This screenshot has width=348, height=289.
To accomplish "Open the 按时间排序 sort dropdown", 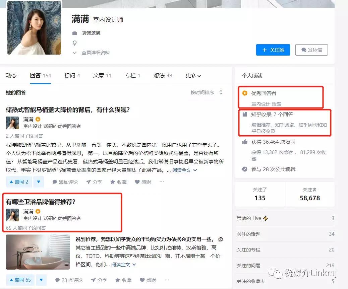I will (207, 92).
